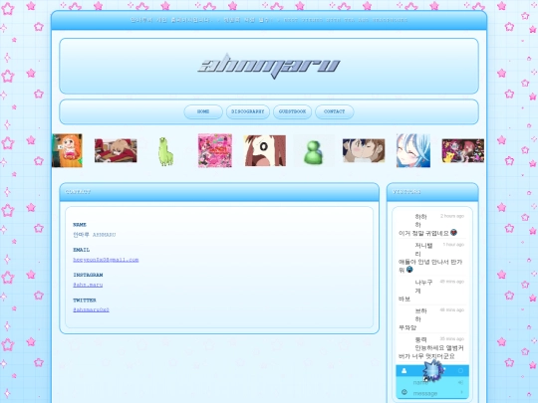538x403 pixels.
Task: Click the emoji smiley icon beside message
Action: [x=404, y=392]
